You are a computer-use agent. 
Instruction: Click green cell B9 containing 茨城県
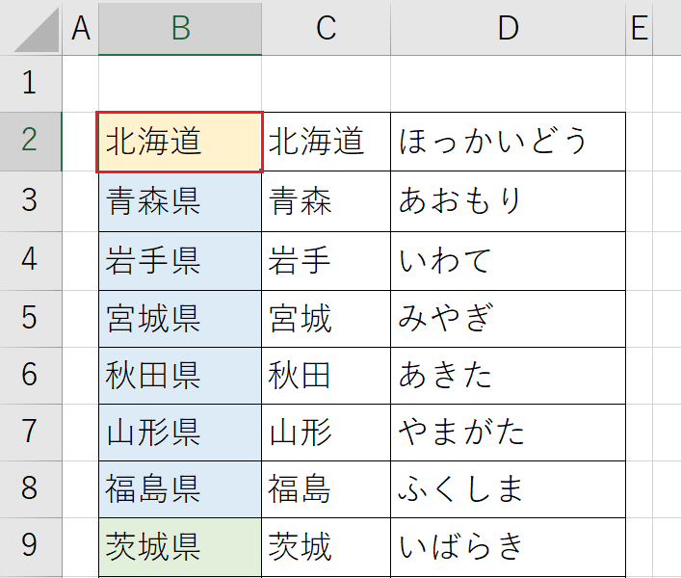click(180, 547)
